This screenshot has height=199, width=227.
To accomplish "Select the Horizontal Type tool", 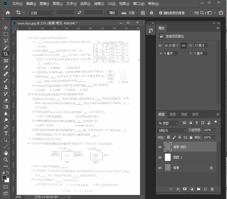I will click(x=6, y=133).
